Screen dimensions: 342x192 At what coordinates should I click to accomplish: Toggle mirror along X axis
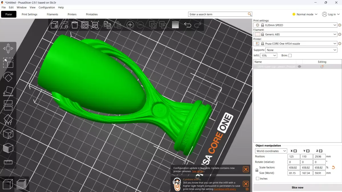[x=295, y=151]
